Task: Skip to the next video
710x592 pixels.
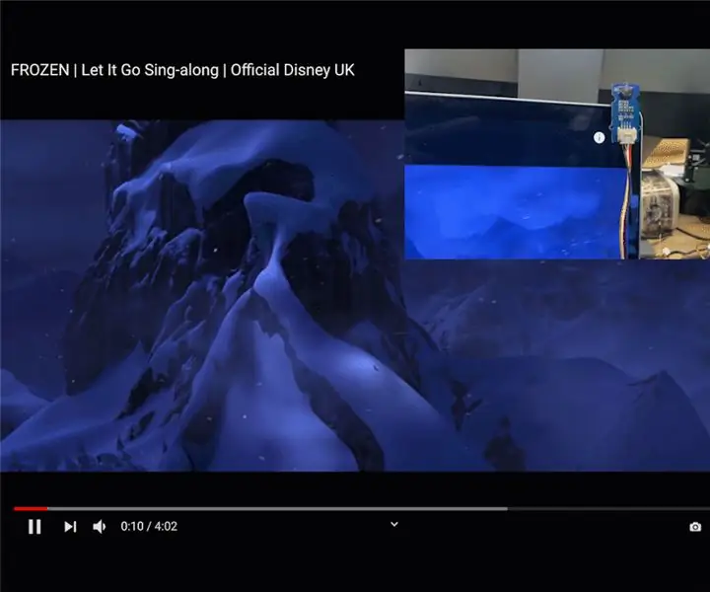Action: tap(70, 527)
